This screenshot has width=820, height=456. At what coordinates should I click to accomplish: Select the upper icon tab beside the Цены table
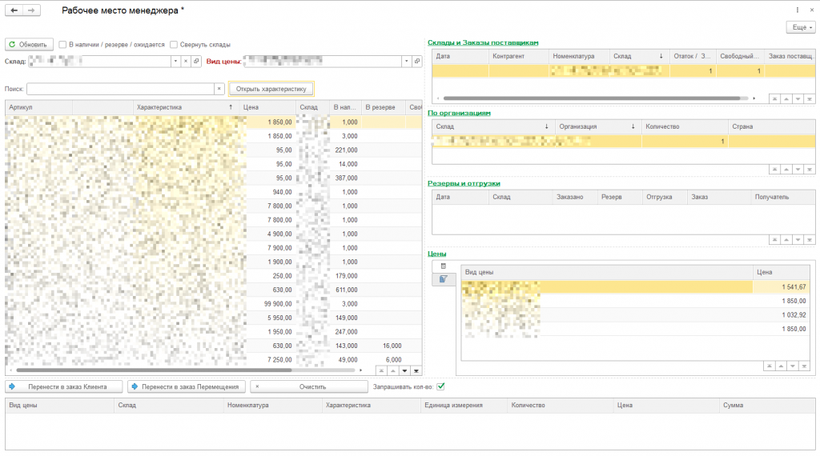444,266
